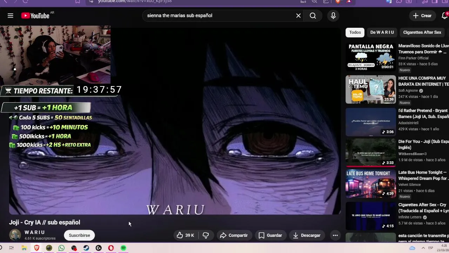
Task: Open the Temu haul video thumbnail
Action: [x=370, y=89]
